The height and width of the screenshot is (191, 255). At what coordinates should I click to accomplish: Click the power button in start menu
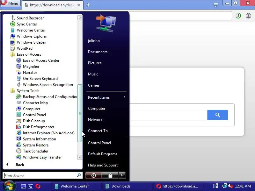click(x=93, y=175)
